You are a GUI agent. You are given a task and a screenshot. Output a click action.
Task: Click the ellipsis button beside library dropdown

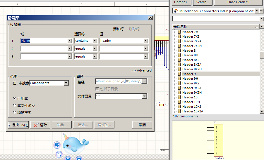261,11
